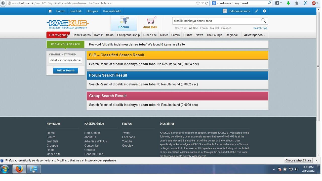This screenshot has width=322, height=181.
Task: Open the bookmarks menu dropdown arrow
Action: 281,3
